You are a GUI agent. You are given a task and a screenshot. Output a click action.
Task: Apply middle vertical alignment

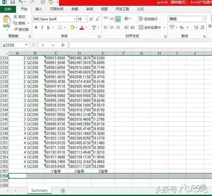pos(111,19)
